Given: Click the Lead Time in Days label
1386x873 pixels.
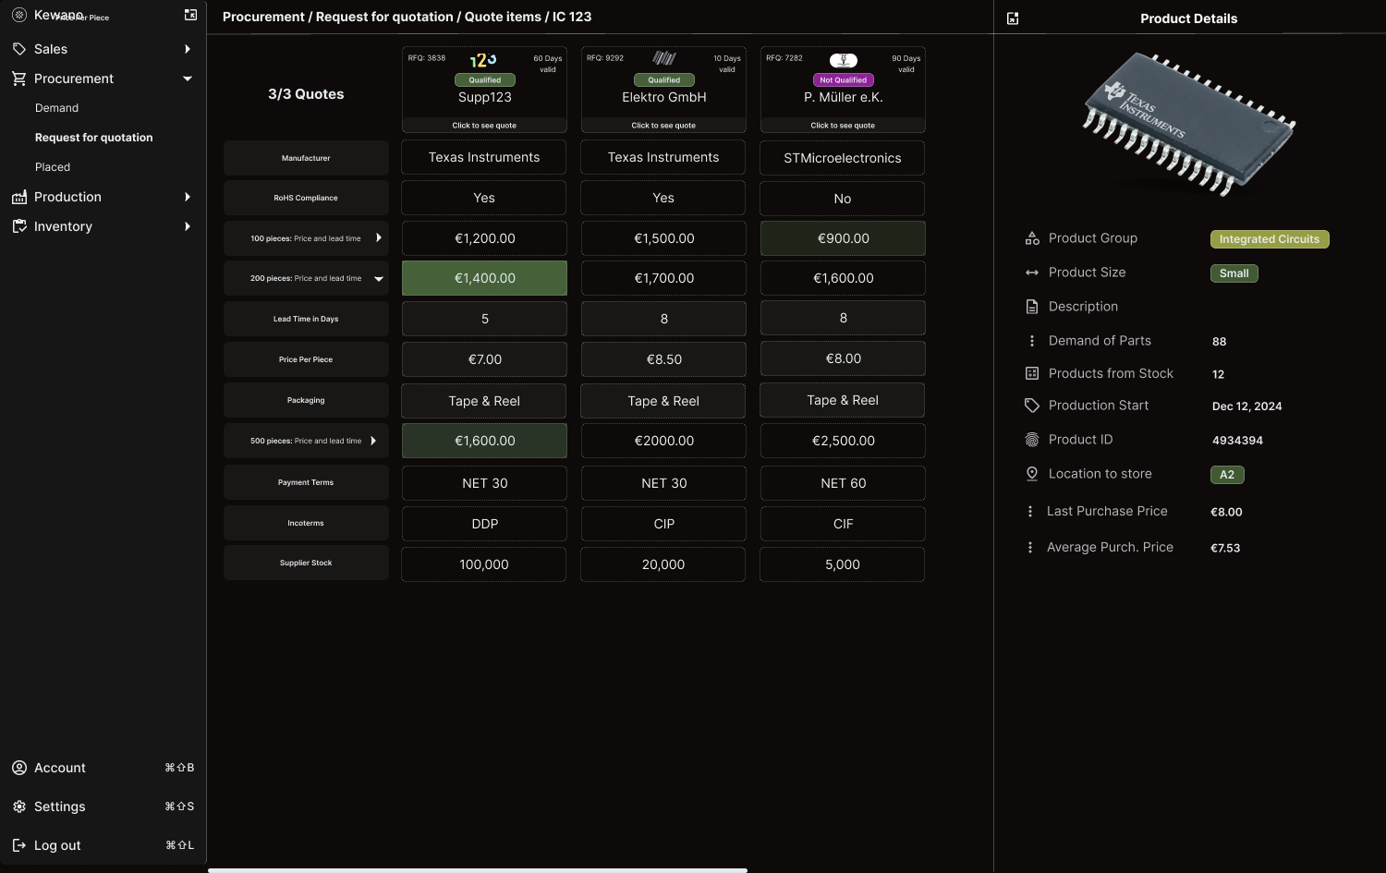Looking at the screenshot, I should (306, 319).
